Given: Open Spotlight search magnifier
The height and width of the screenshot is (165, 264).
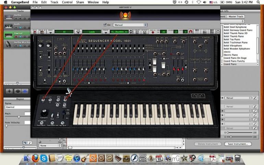Looking at the screenshot, I should click(x=258, y=2).
